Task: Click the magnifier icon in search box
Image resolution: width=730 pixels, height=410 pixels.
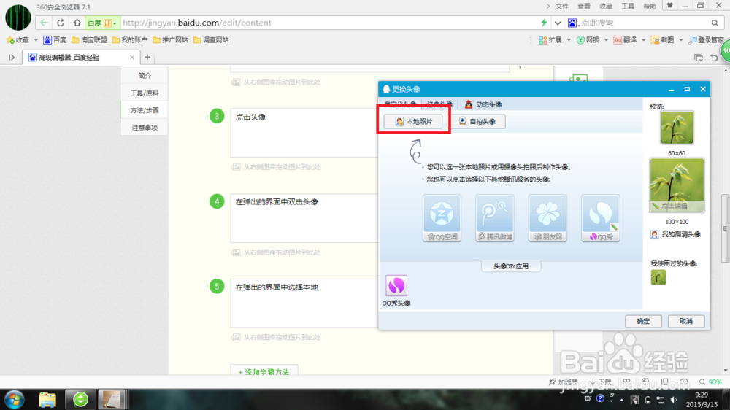Action: 715,23
